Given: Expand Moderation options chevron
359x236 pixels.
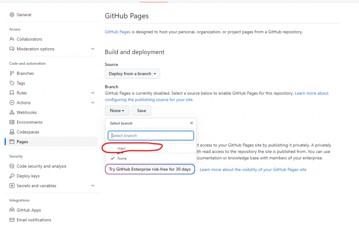Looking at the screenshot, I should click(x=93, y=49).
